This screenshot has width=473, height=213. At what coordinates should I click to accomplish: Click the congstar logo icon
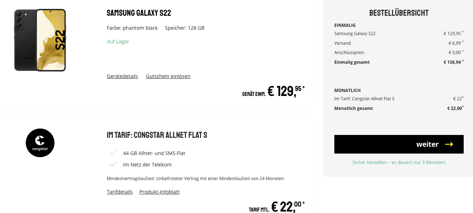40,143
